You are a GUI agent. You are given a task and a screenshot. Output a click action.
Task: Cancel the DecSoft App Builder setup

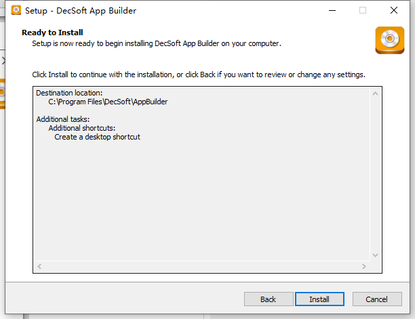click(377, 299)
